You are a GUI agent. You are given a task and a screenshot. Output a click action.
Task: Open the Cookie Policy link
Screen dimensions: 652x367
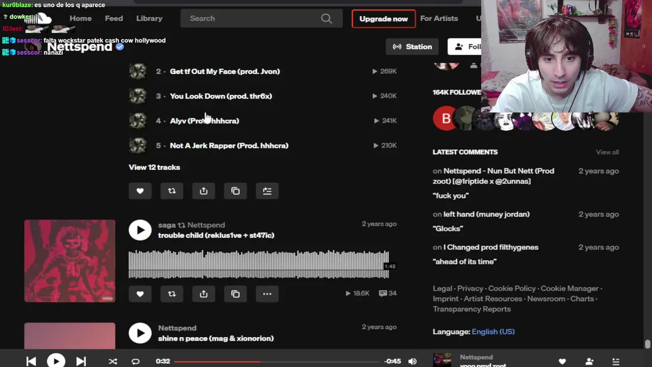tap(512, 289)
